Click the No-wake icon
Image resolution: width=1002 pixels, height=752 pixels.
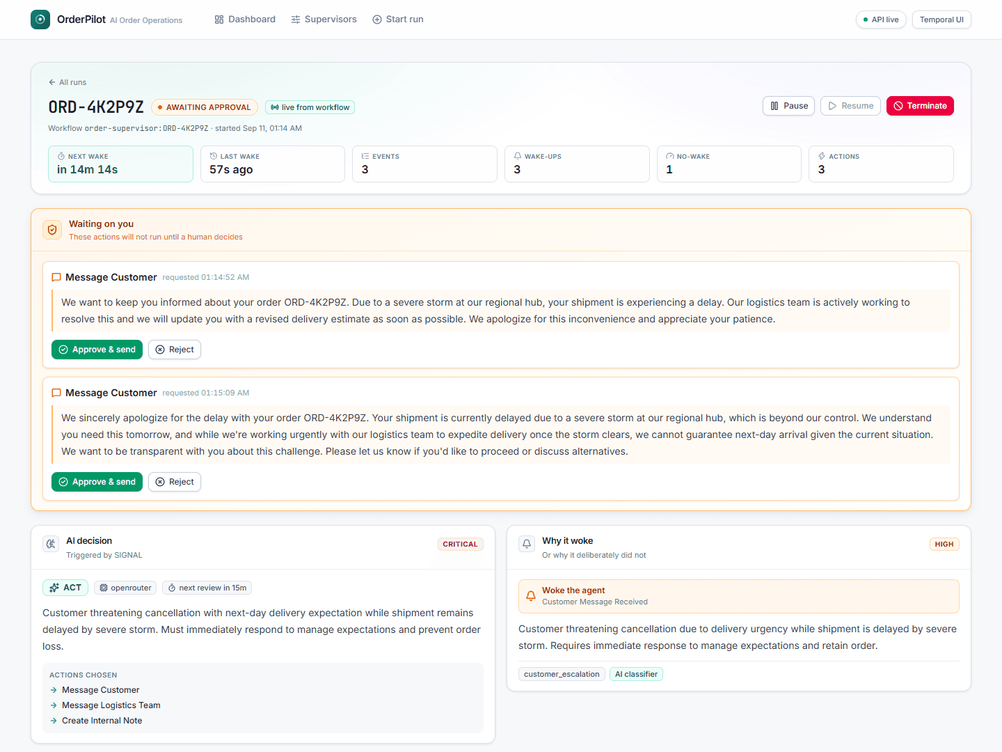click(670, 157)
